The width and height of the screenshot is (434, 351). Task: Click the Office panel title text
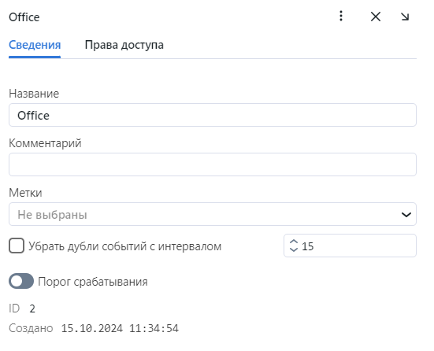coord(24,17)
